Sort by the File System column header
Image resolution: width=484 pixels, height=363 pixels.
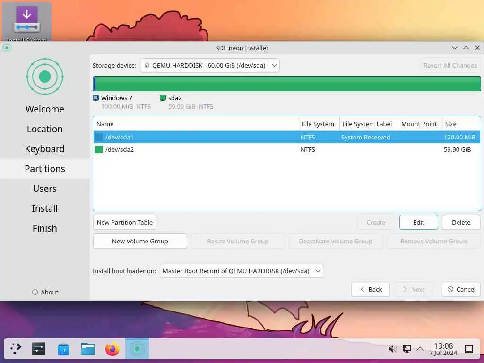click(319, 124)
